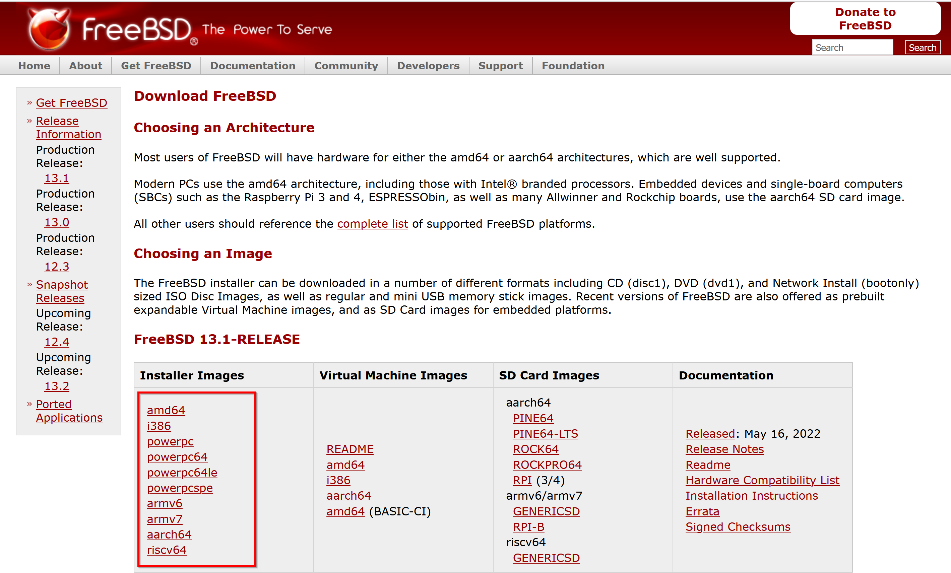Open the Released announcement link
951x573 pixels.
pyautogui.click(x=710, y=434)
